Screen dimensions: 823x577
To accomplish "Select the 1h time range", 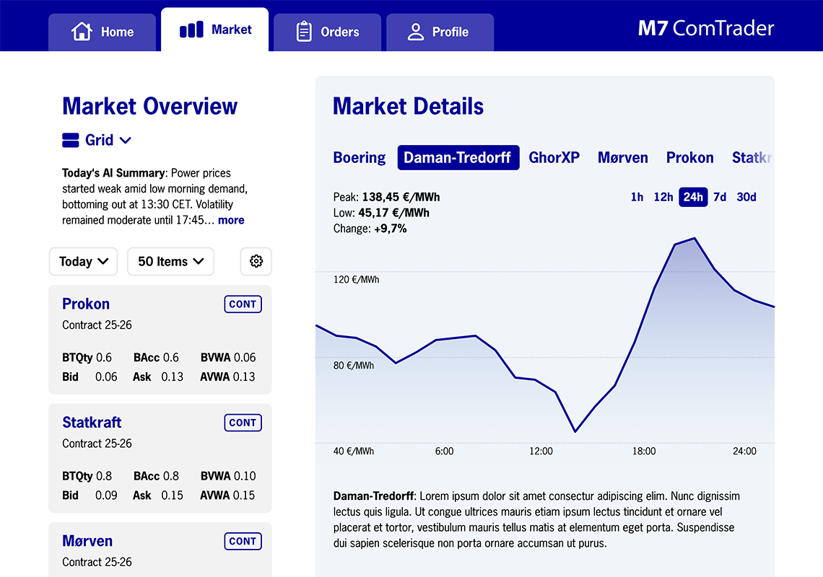I will click(637, 197).
